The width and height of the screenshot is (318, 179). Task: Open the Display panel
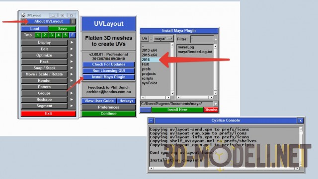(44, 43)
